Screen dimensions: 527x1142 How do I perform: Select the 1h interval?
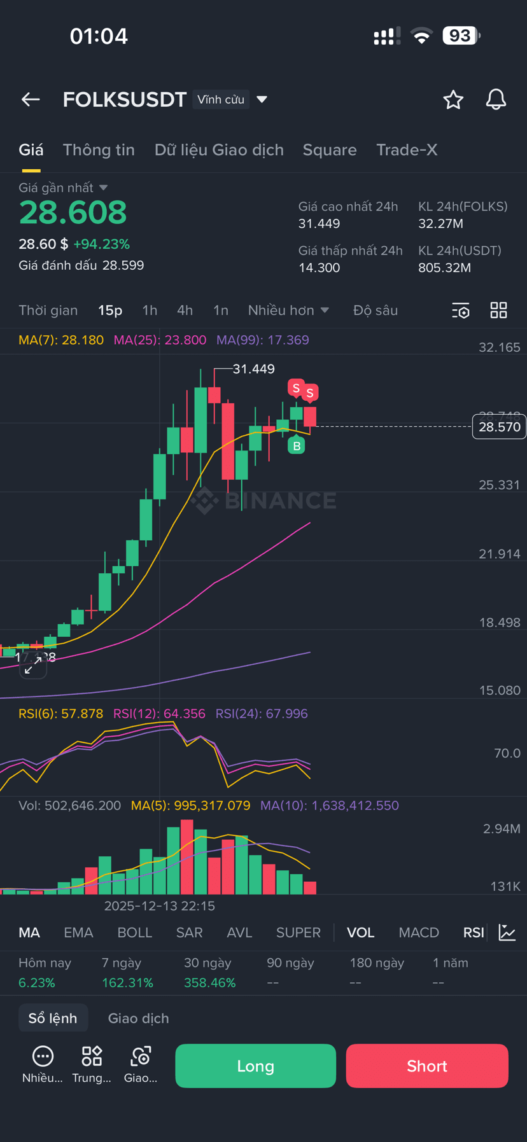[150, 310]
